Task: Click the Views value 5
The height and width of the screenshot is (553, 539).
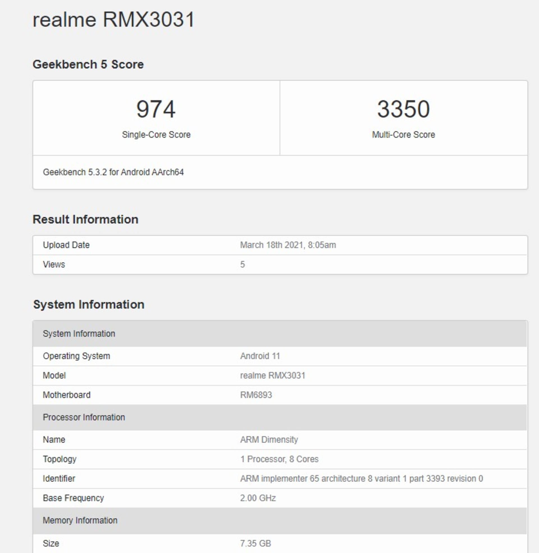Action: (x=243, y=265)
